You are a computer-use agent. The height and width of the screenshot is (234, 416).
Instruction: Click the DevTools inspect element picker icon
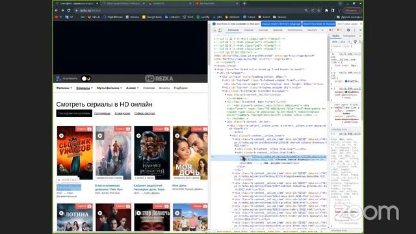click(x=214, y=31)
